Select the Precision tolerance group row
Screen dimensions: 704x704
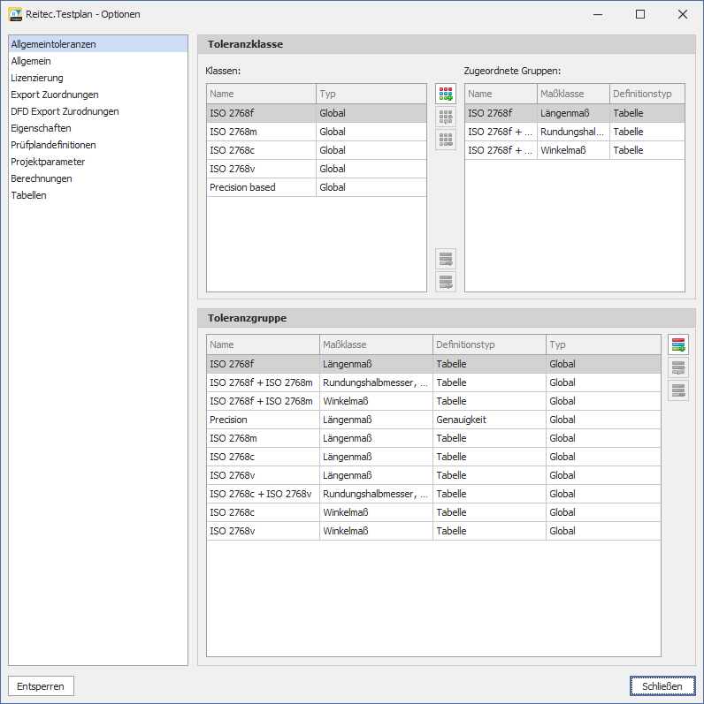[x=264, y=420]
